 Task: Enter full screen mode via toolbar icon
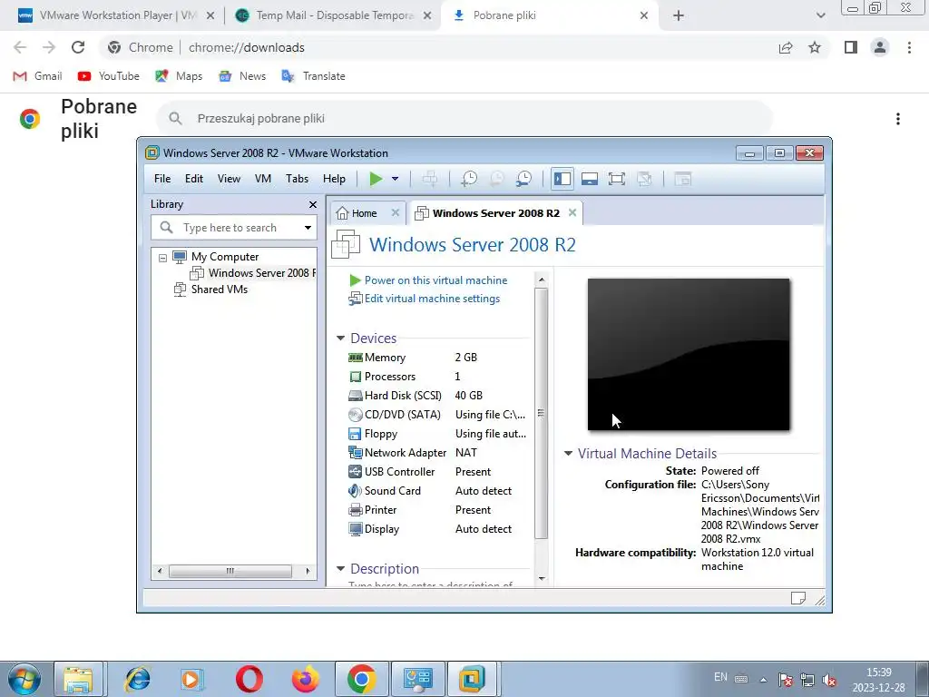pos(617,179)
